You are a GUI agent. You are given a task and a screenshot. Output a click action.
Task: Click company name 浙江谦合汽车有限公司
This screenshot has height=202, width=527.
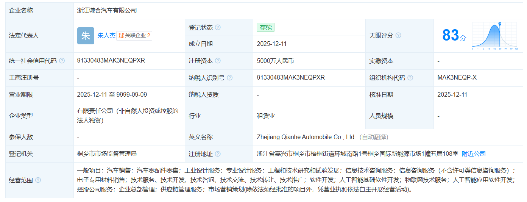[107, 11]
